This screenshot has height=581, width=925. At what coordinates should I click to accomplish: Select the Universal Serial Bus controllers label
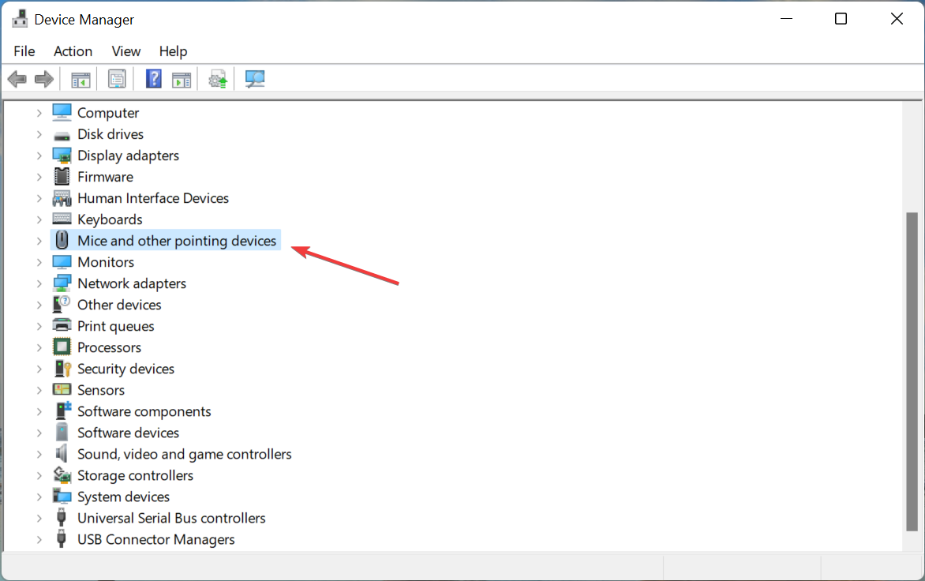(x=171, y=518)
